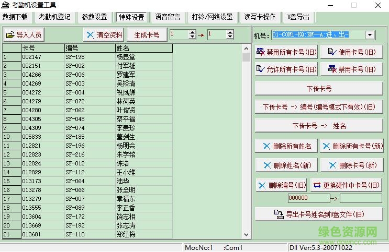The height and width of the screenshot is (252, 389).
Task: Click the 编号 column header
Action: 90,48
